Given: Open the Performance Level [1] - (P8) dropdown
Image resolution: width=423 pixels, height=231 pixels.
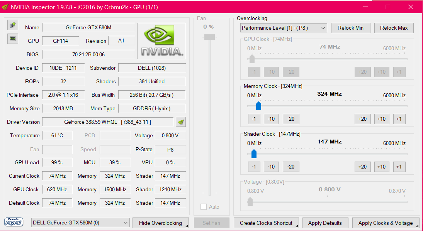Looking at the screenshot, I should [284, 28].
